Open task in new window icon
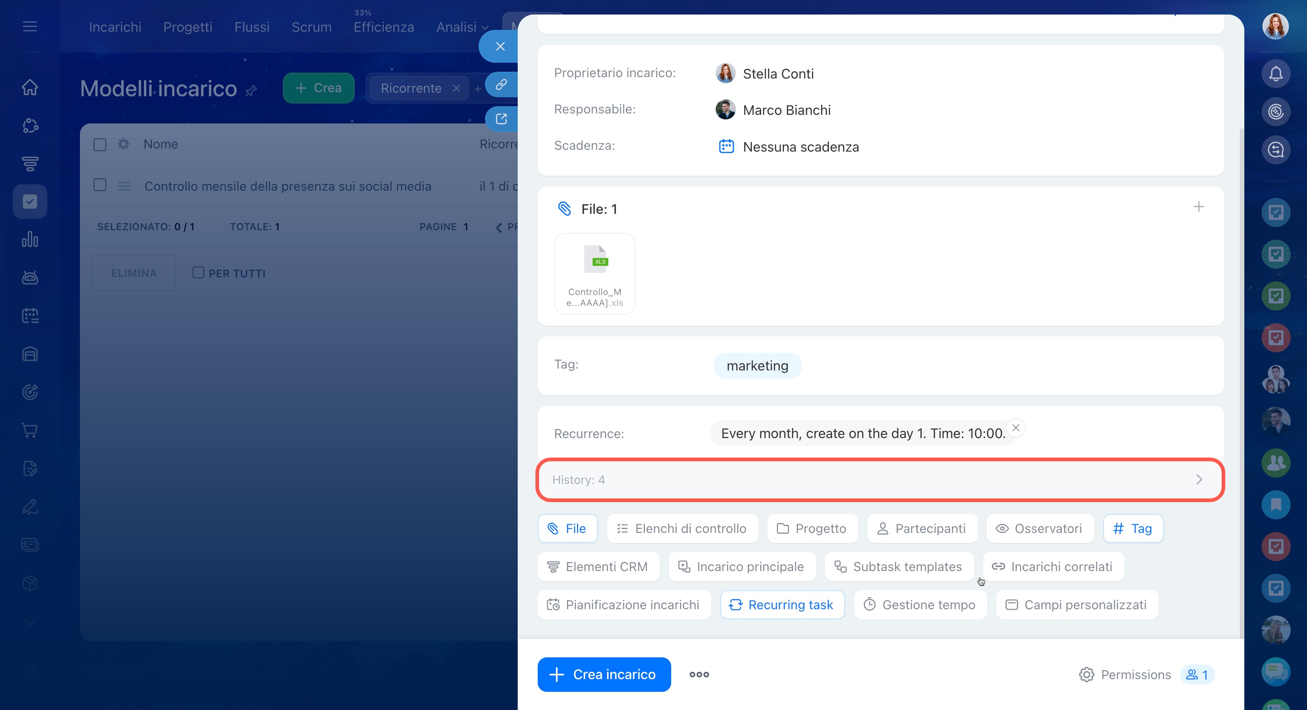Image resolution: width=1307 pixels, height=710 pixels. click(x=501, y=118)
